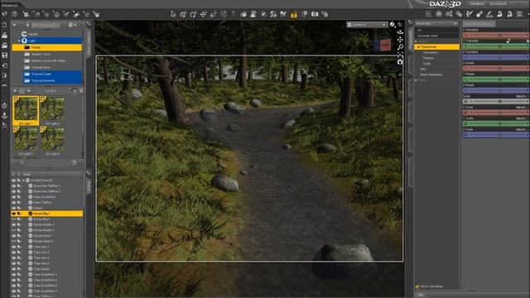The height and width of the screenshot is (298, 530).
Task: Click the camera icon in top toolbar
Action: 315,14
